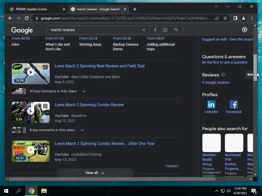Viewport: 262px width, 196px height.
Task: Start voice search with microphone
Action: pos(155,30)
